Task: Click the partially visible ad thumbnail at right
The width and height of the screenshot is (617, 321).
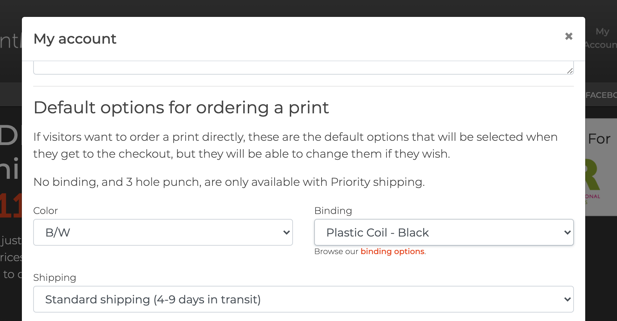Action: (x=601, y=167)
